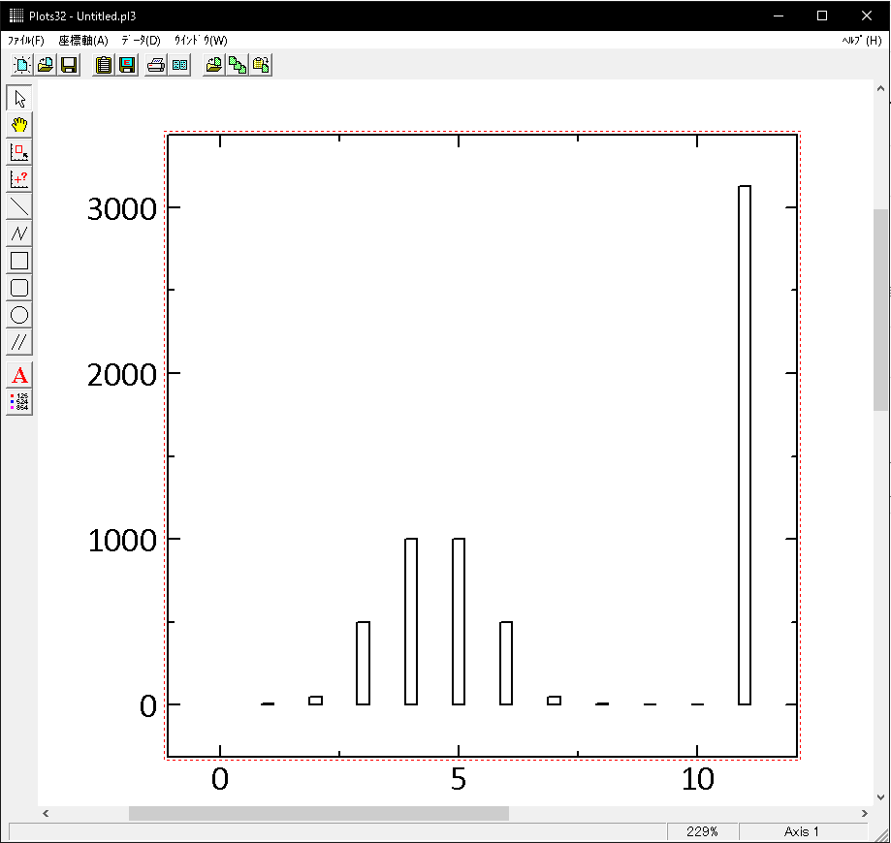Click the green open data file icon

pos(214,65)
